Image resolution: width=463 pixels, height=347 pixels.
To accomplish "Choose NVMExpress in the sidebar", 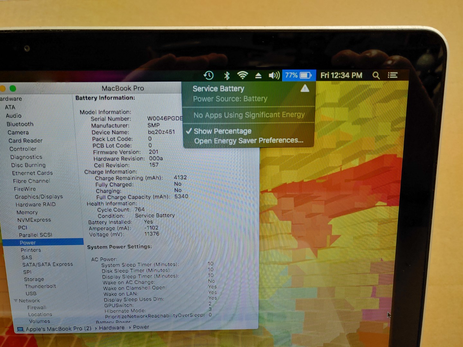I will (34, 220).
